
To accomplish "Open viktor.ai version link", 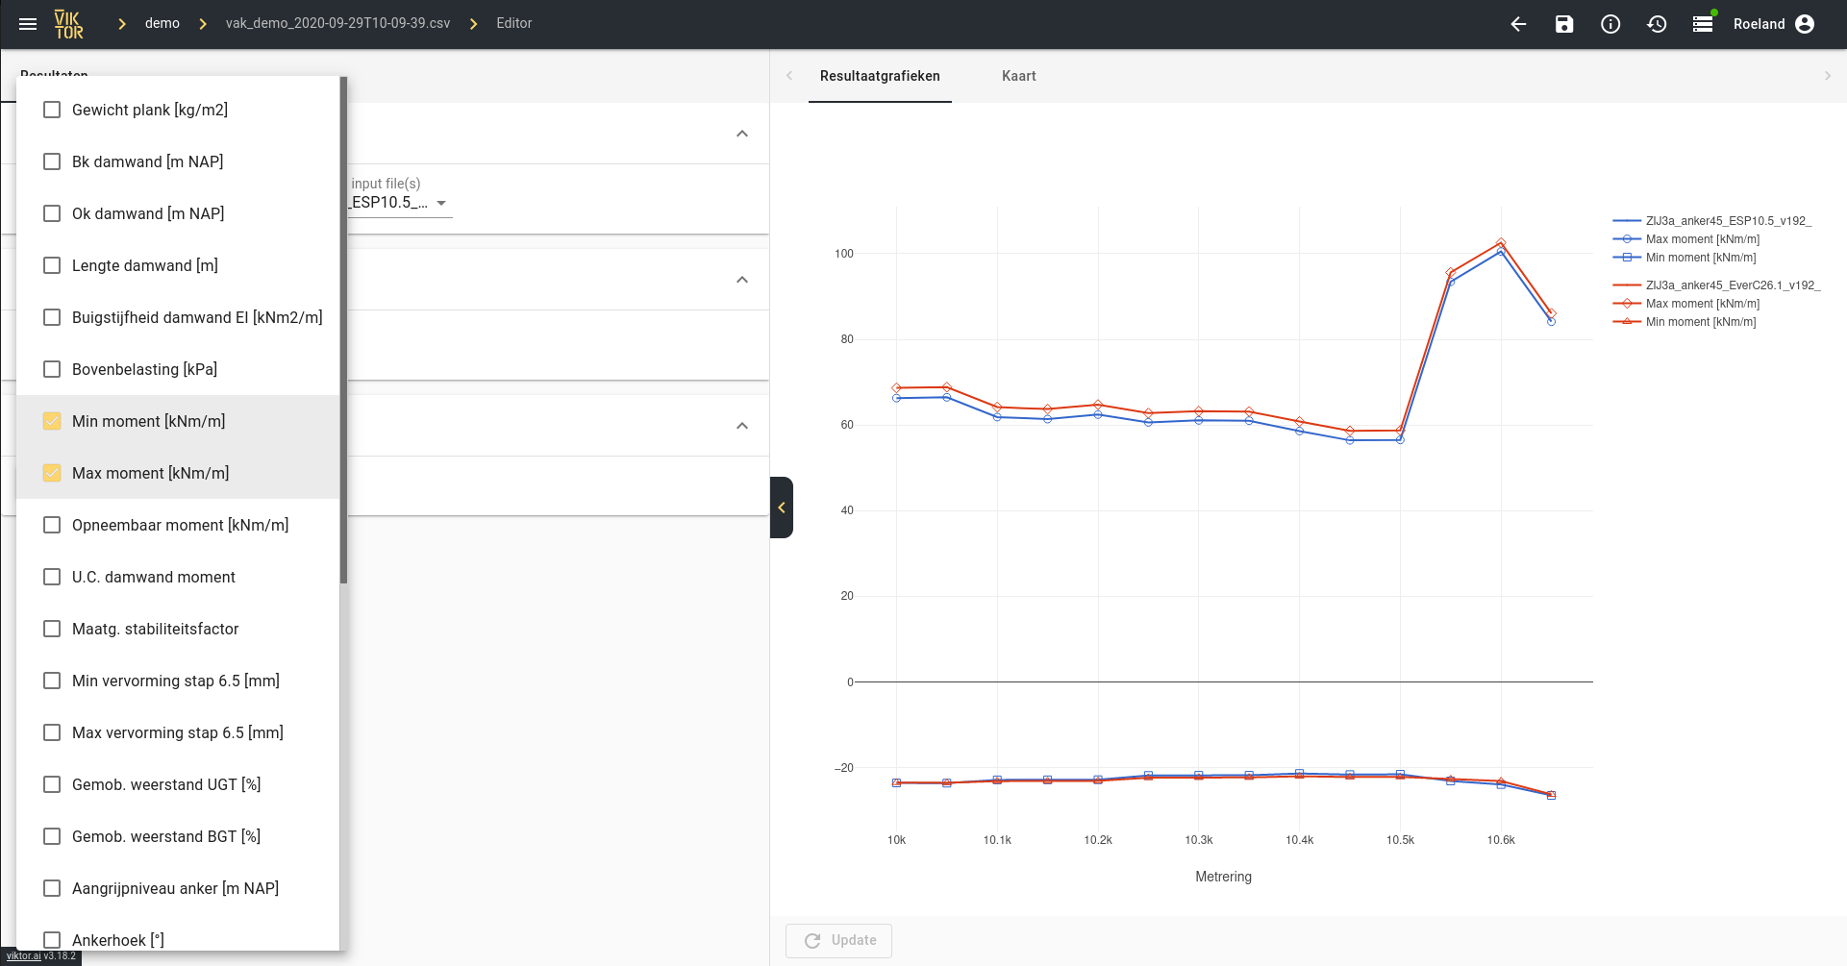I will tap(24, 956).
